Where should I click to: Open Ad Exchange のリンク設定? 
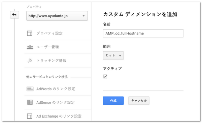pyautogui.click(x=59, y=116)
